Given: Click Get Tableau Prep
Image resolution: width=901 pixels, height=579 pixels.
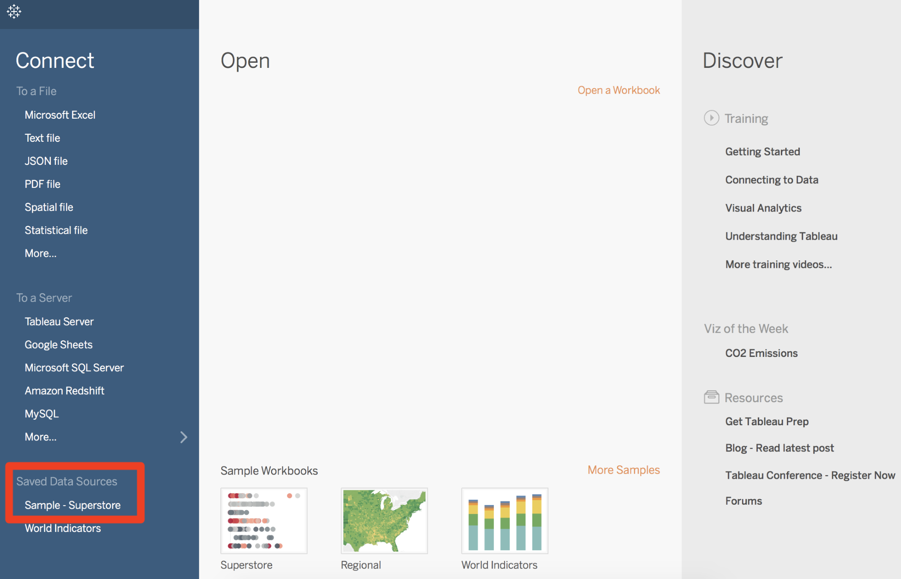Looking at the screenshot, I should pos(767,421).
